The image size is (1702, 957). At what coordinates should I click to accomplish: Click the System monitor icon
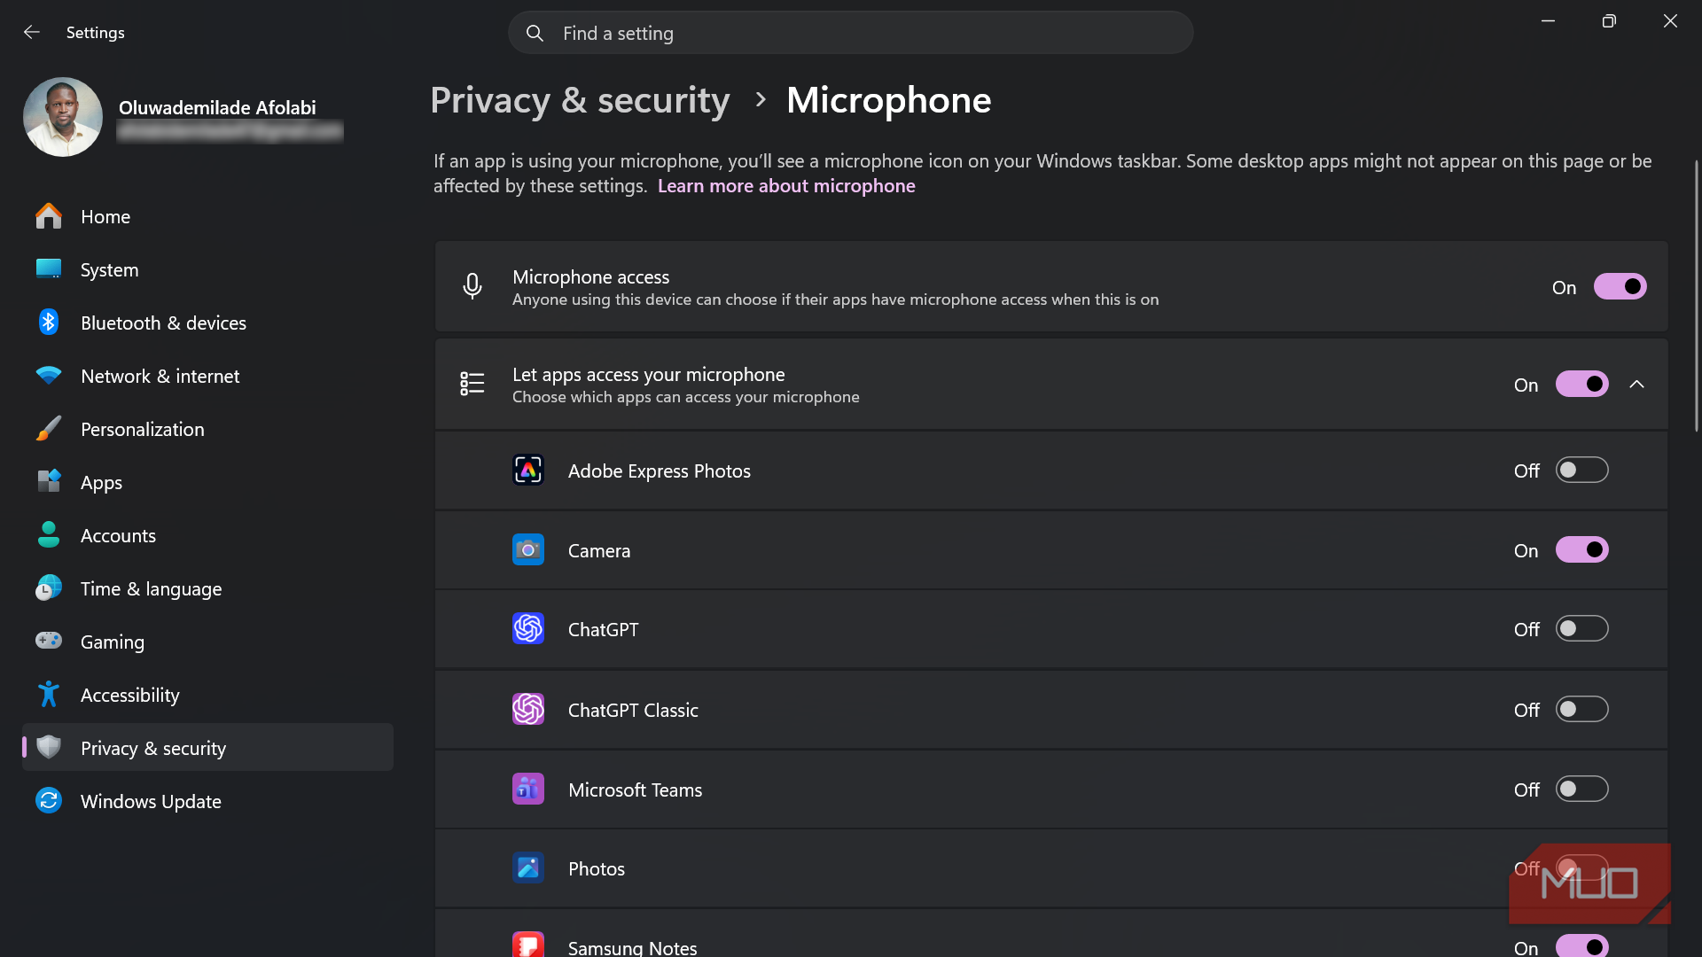(49, 269)
